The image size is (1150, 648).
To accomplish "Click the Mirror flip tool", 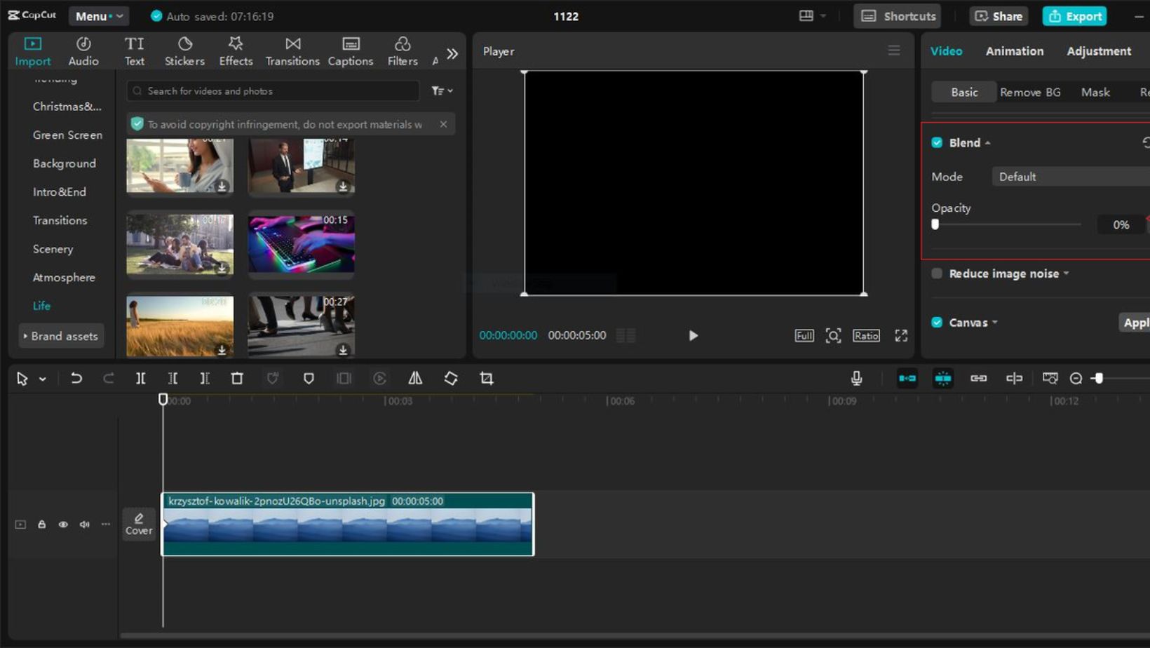I will pyautogui.click(x=415, y=379).
